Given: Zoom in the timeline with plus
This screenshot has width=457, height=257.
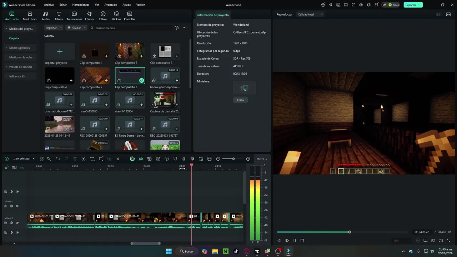Looking at the screenshot, I should (248, 159).
